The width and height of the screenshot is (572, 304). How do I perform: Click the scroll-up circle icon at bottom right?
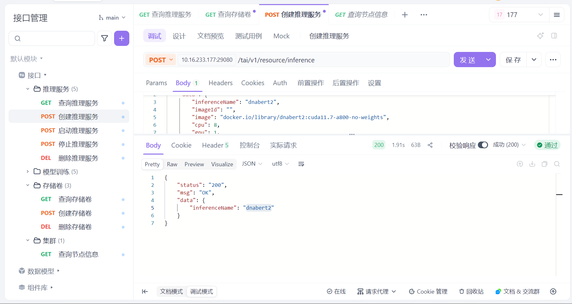coord(553,292)
